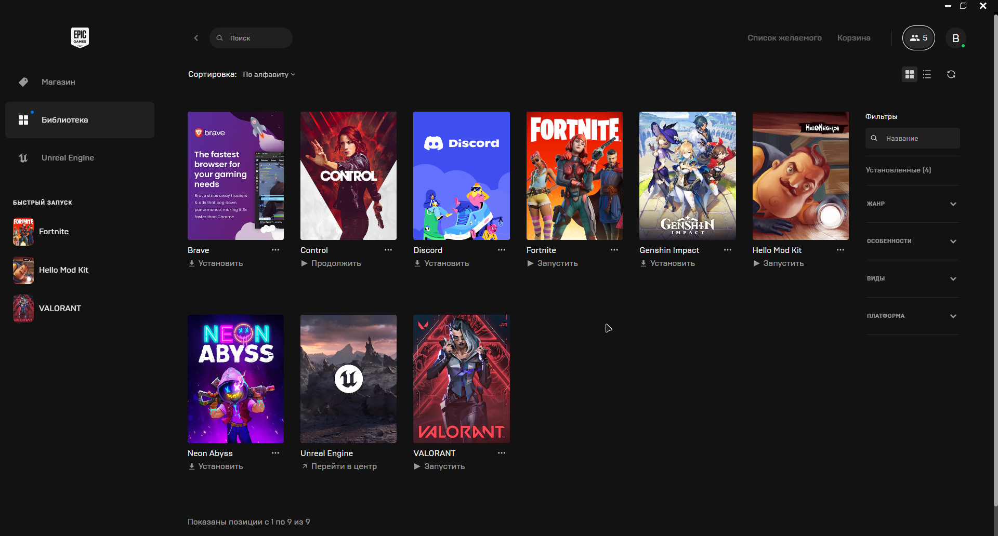The height and width of the screenshot is (536, 998).
Task: Click the Epic Games logo
Action: [x=80, y=37]
